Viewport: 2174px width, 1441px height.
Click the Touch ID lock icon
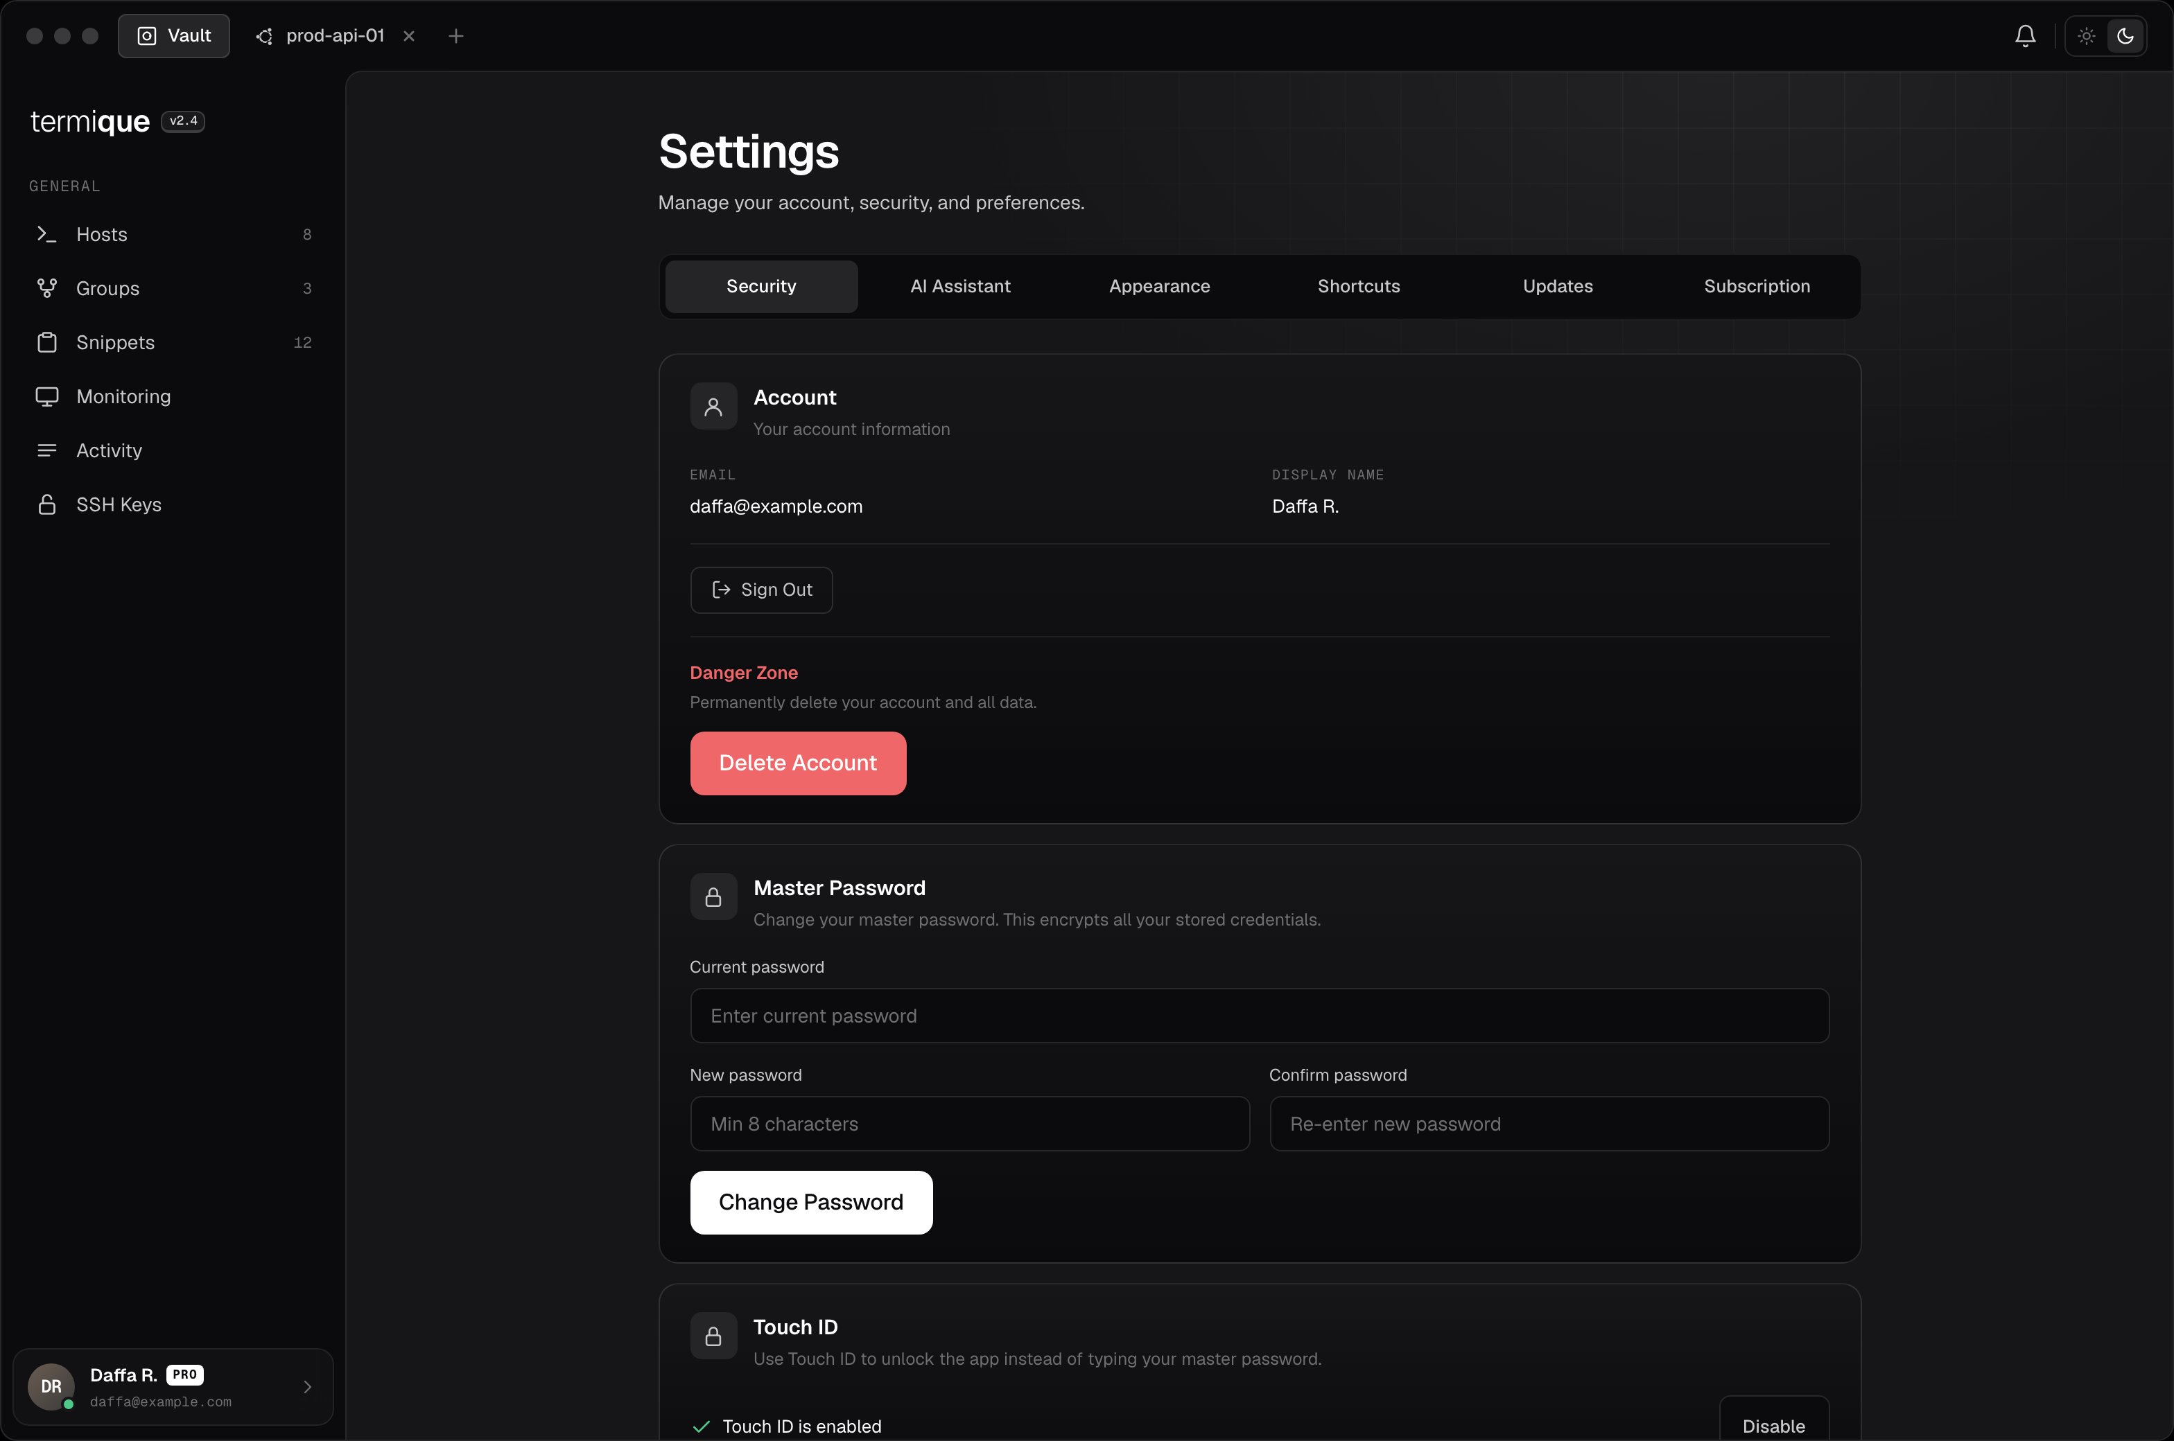tap(713, 1336)
